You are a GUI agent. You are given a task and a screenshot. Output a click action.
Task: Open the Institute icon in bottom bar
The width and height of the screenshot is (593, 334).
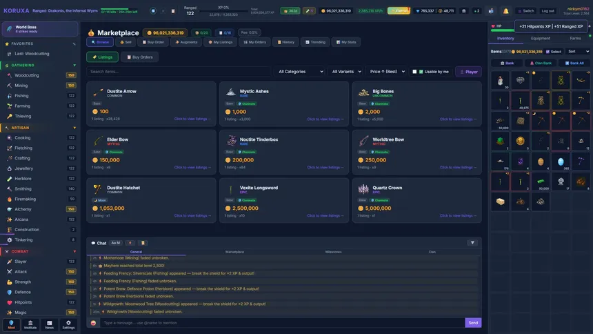point(30,325)
